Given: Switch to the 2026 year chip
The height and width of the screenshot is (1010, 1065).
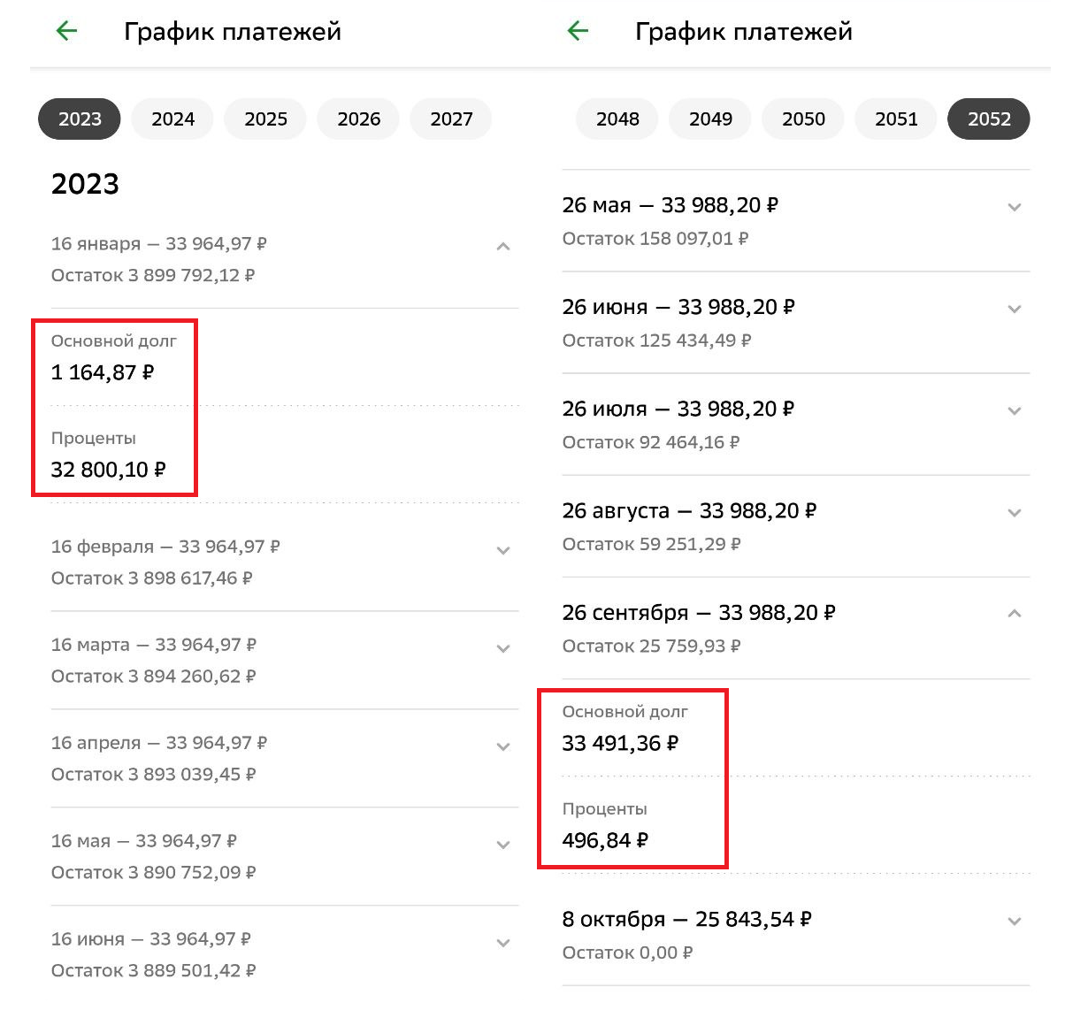Looking at the screenshot, I should [358, 119].
